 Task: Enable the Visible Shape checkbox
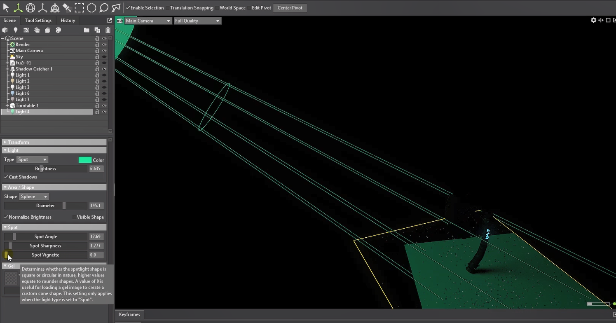pos(74,217)
